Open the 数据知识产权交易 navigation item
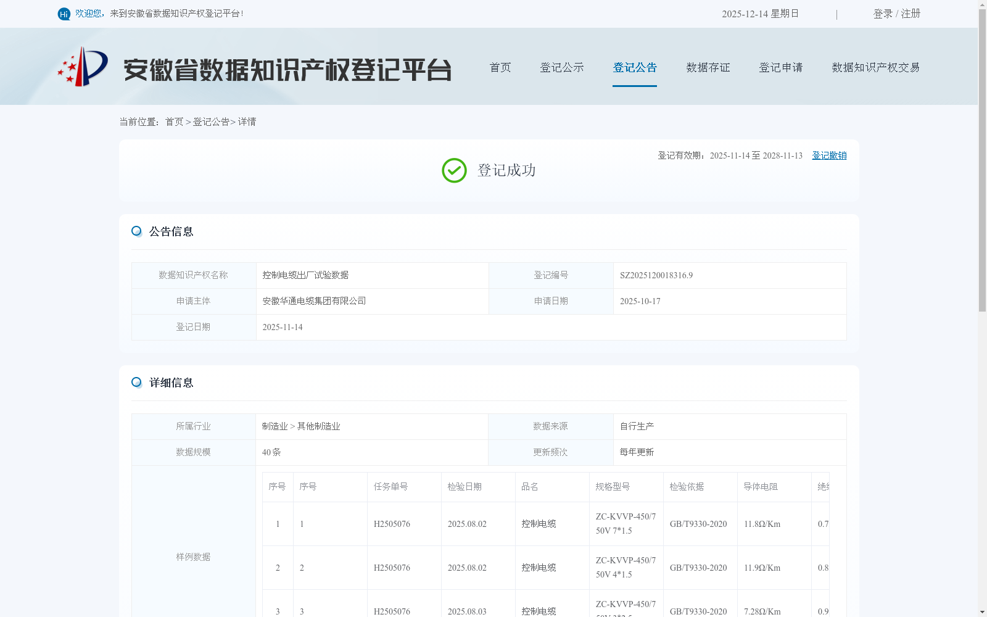This screenshot has height=617, width=987. click(x=876, y=68)
